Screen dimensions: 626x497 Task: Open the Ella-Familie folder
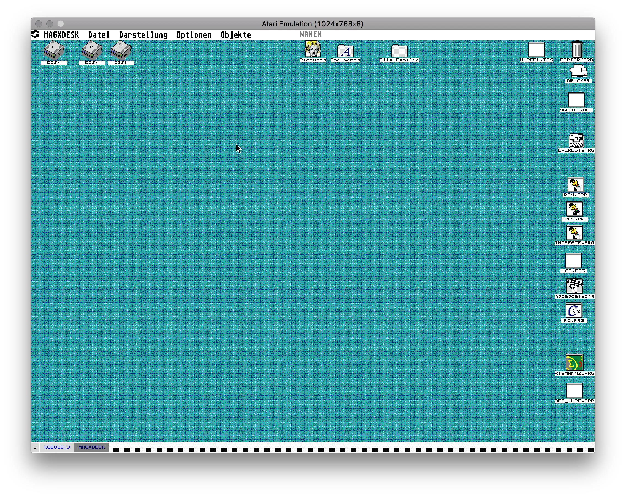[399, 51]
